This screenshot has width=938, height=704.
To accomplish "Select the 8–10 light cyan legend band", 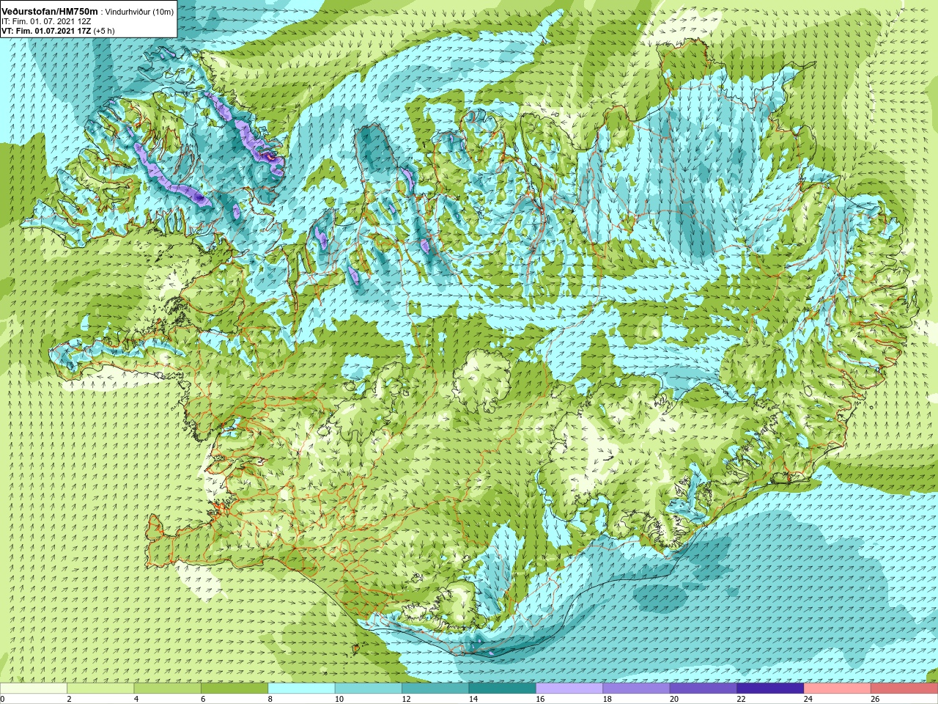I will coord(301,689).
